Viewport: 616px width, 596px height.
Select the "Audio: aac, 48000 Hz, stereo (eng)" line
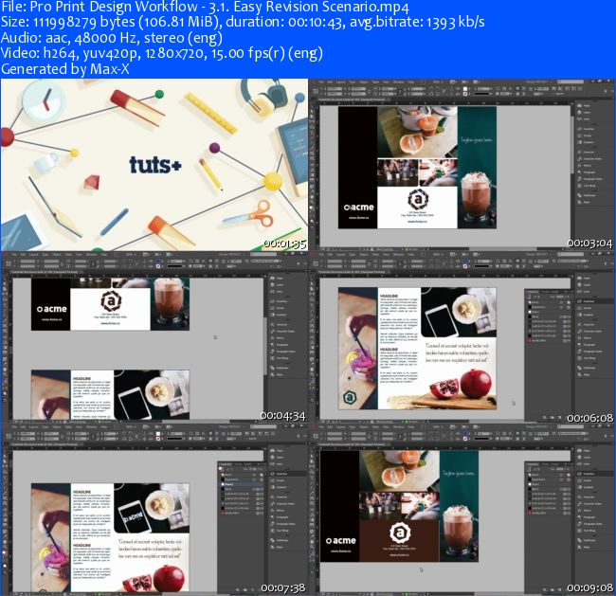(112, 38)
